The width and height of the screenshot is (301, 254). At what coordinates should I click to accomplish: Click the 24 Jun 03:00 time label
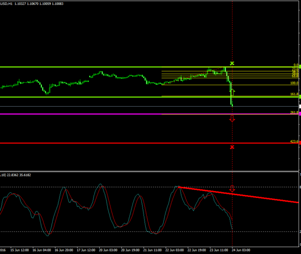(241, 251)
